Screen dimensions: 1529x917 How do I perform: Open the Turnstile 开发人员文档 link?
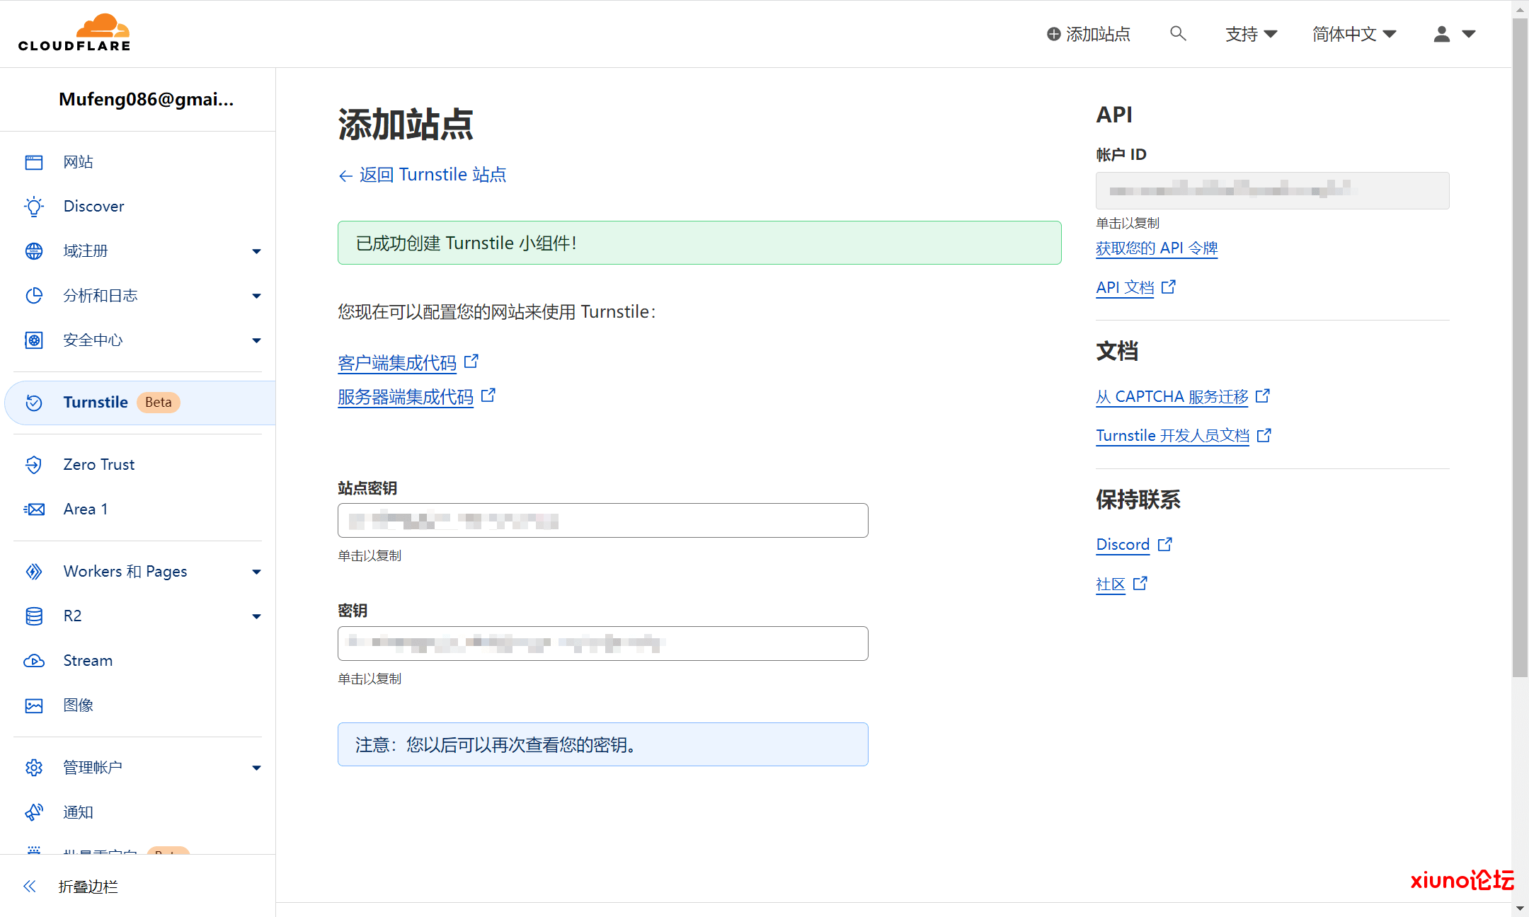click(1172, 435)
